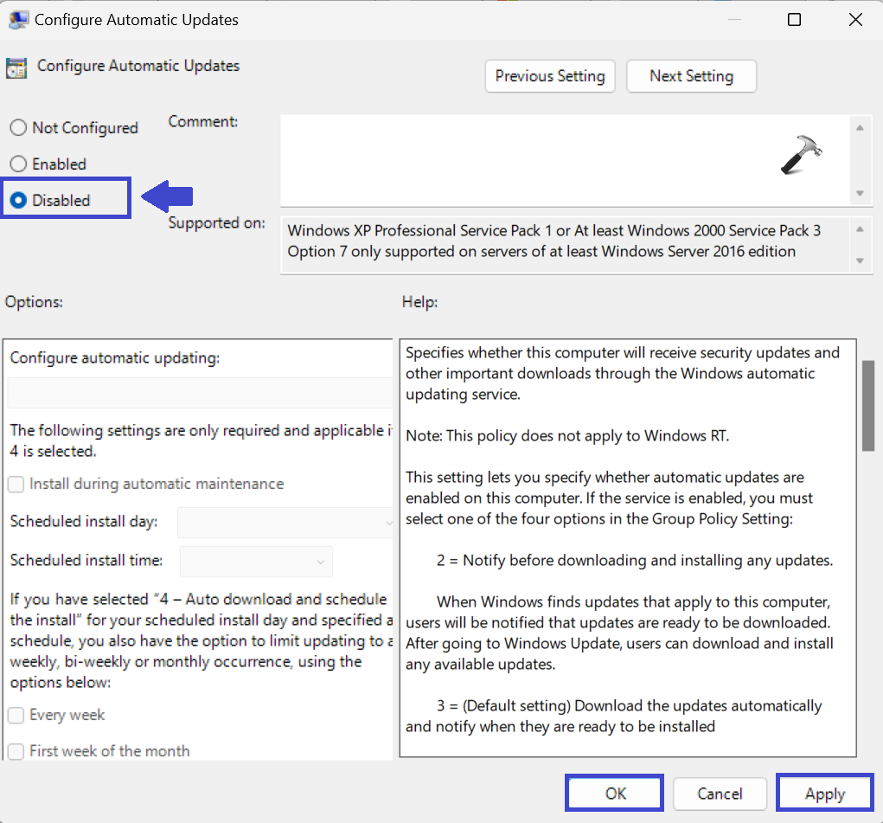The height and width of the screenshot is (823, 883).
Task: Confirm with the OK button
Action: tap(614, 793)
